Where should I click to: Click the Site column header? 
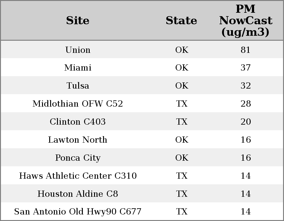click(x=78, y=21)
